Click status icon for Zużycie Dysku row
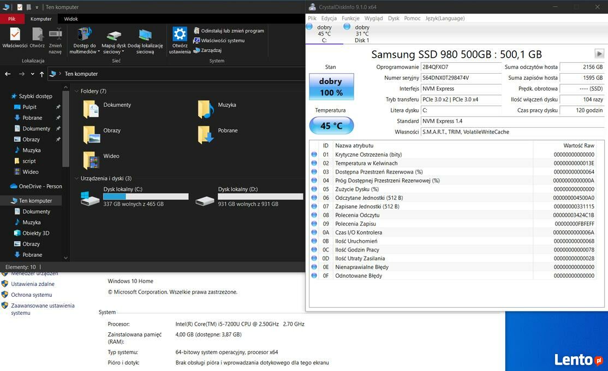 pyautogui.click(x=314, y=189)
